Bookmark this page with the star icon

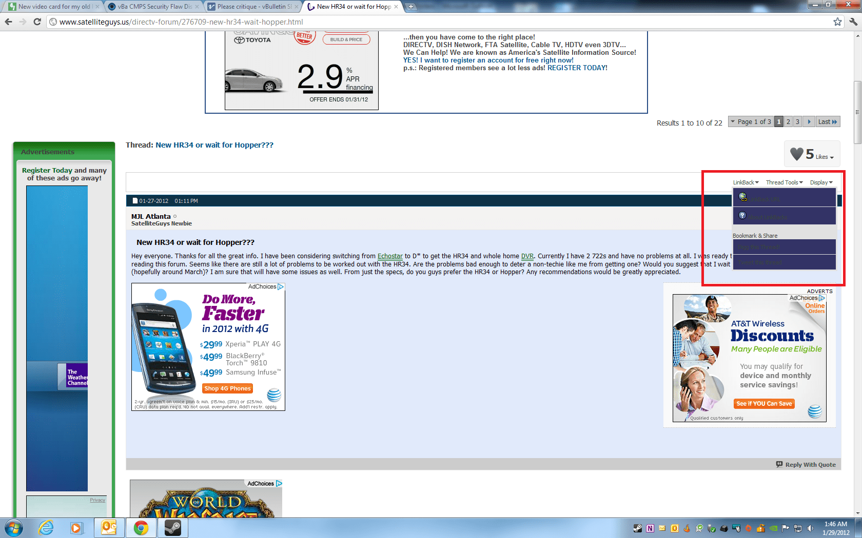tap(837, 22)
